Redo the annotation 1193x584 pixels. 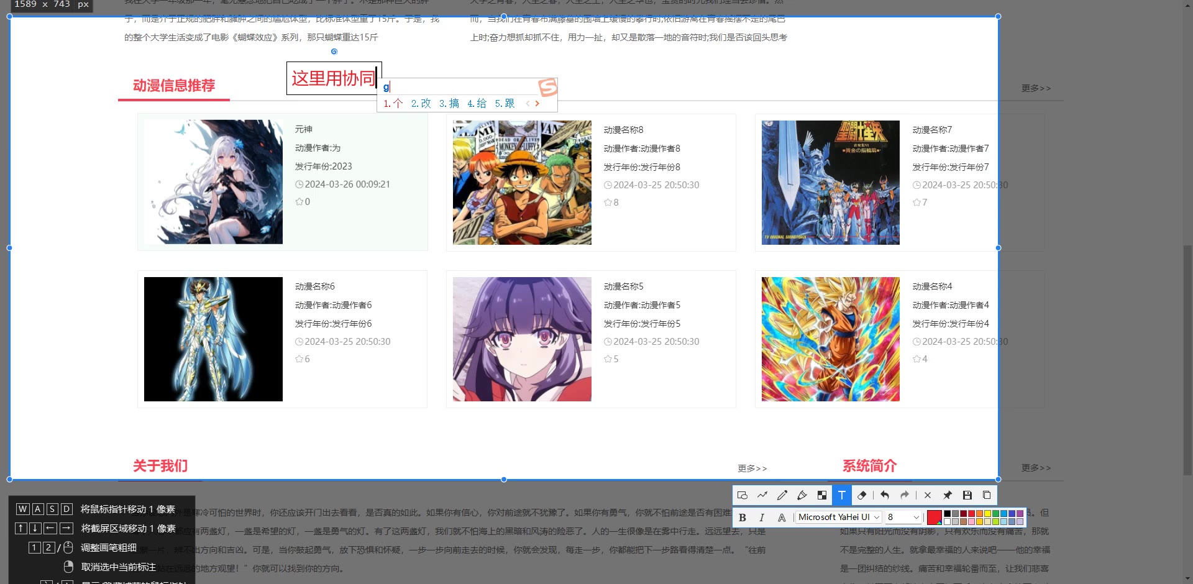[905, 495]
